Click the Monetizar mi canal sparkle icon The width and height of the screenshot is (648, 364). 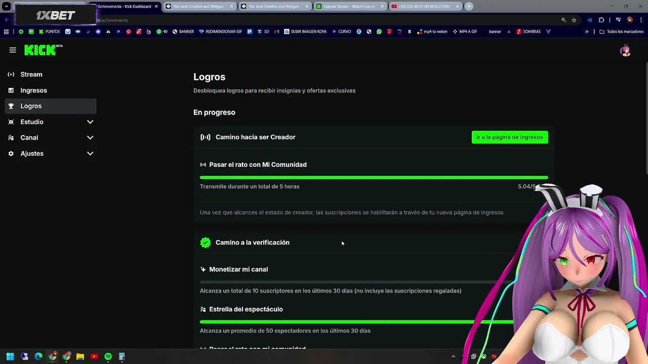[x=203, y=269]
